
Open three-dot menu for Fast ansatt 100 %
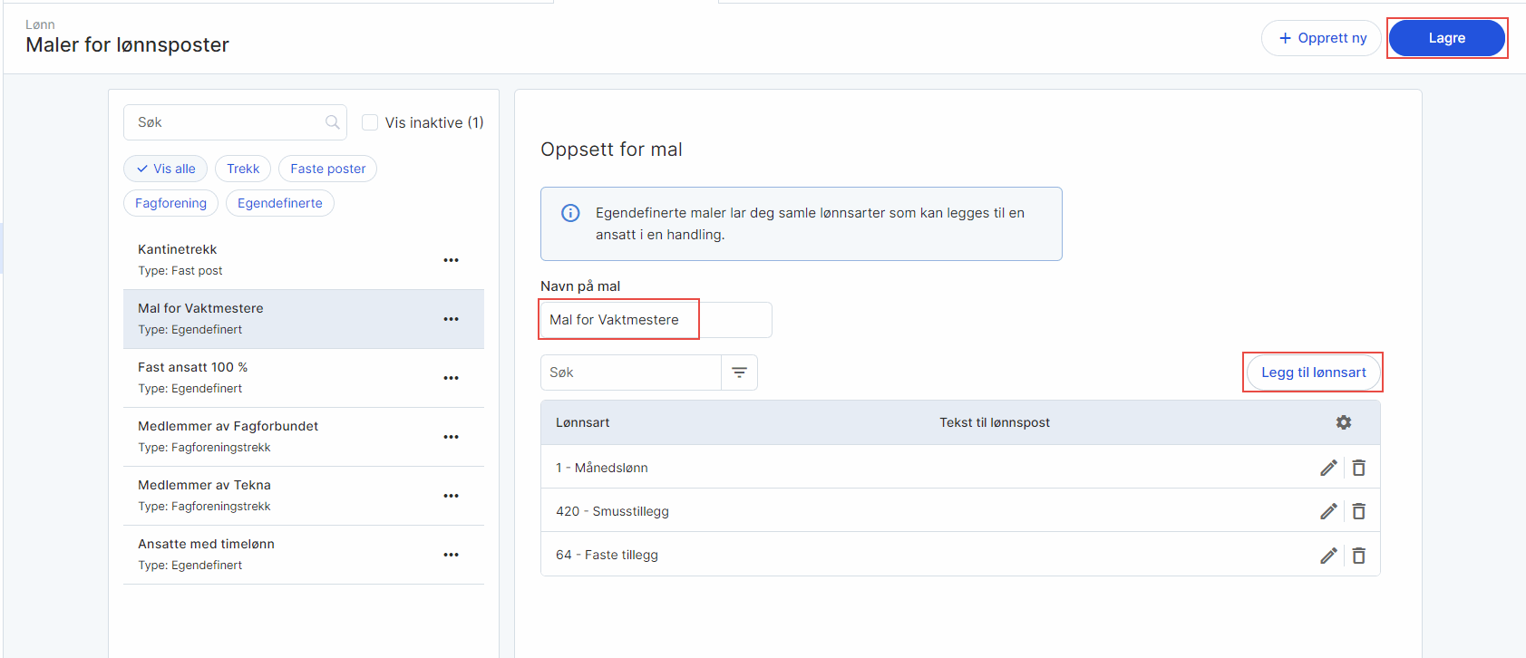click(x=451, y=378)
